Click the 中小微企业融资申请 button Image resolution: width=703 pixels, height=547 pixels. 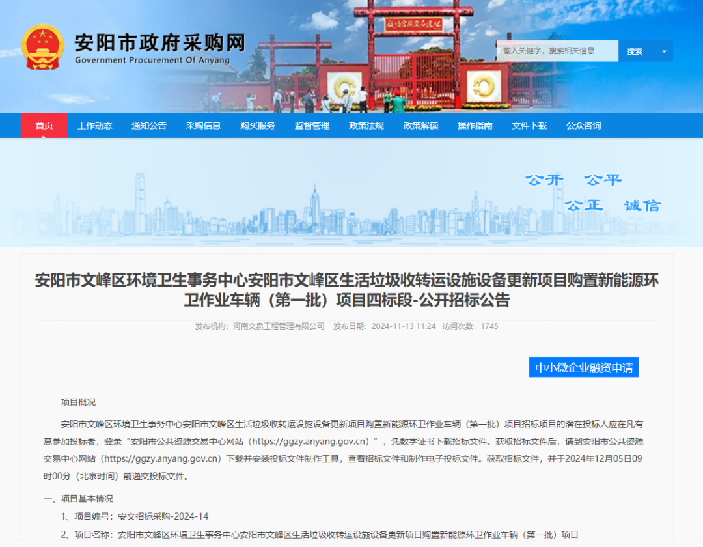point(584,367)
